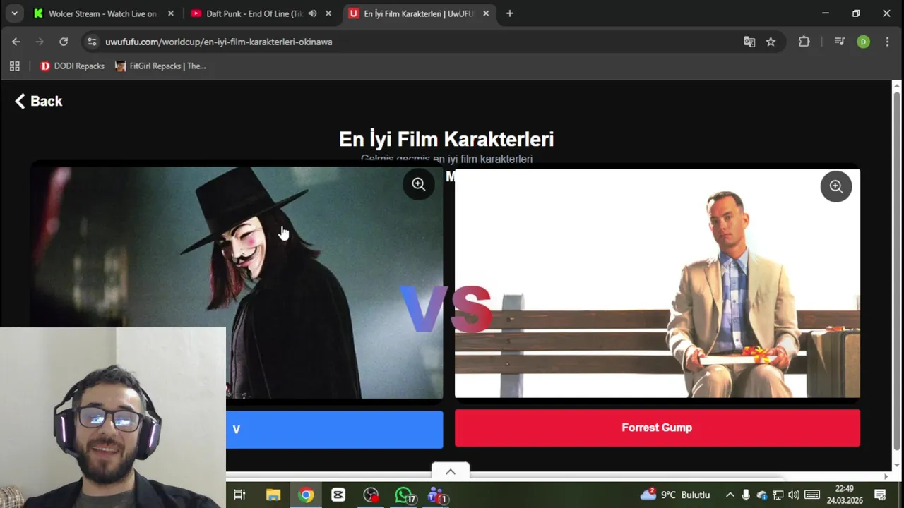Go back in browser history
This screenshot has width=904, height=508.
point(16,42)
